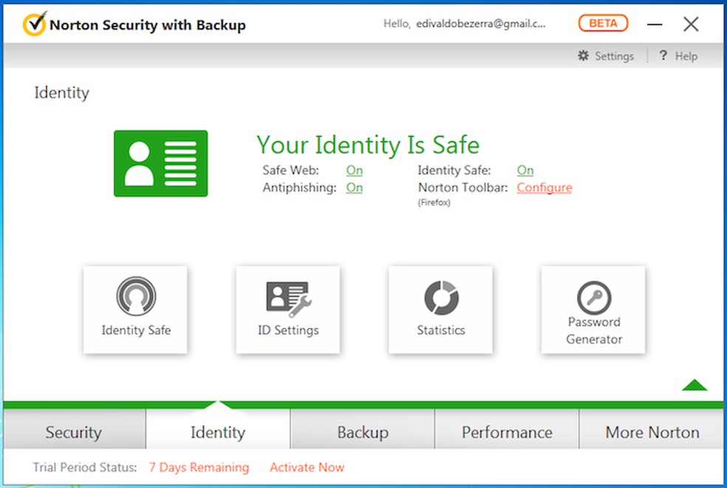Toggle the Identity Safe On setting

pos(525,171)
